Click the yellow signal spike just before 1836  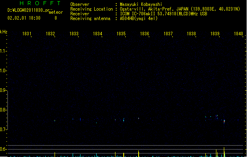[139, 153]
